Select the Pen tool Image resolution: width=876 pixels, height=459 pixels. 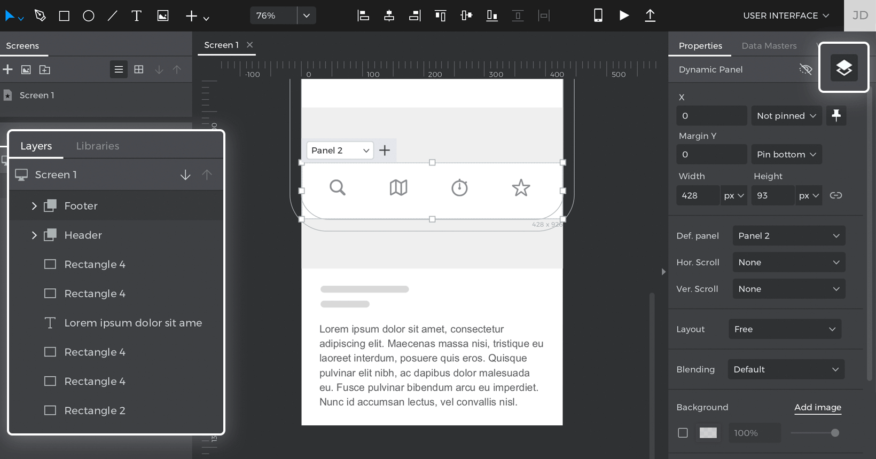pyautogui.click(x=40, y=15)
